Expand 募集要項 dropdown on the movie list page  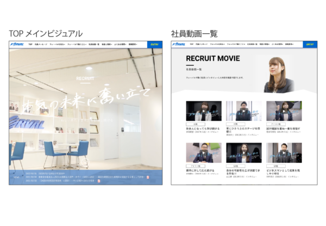coord(289,44)
